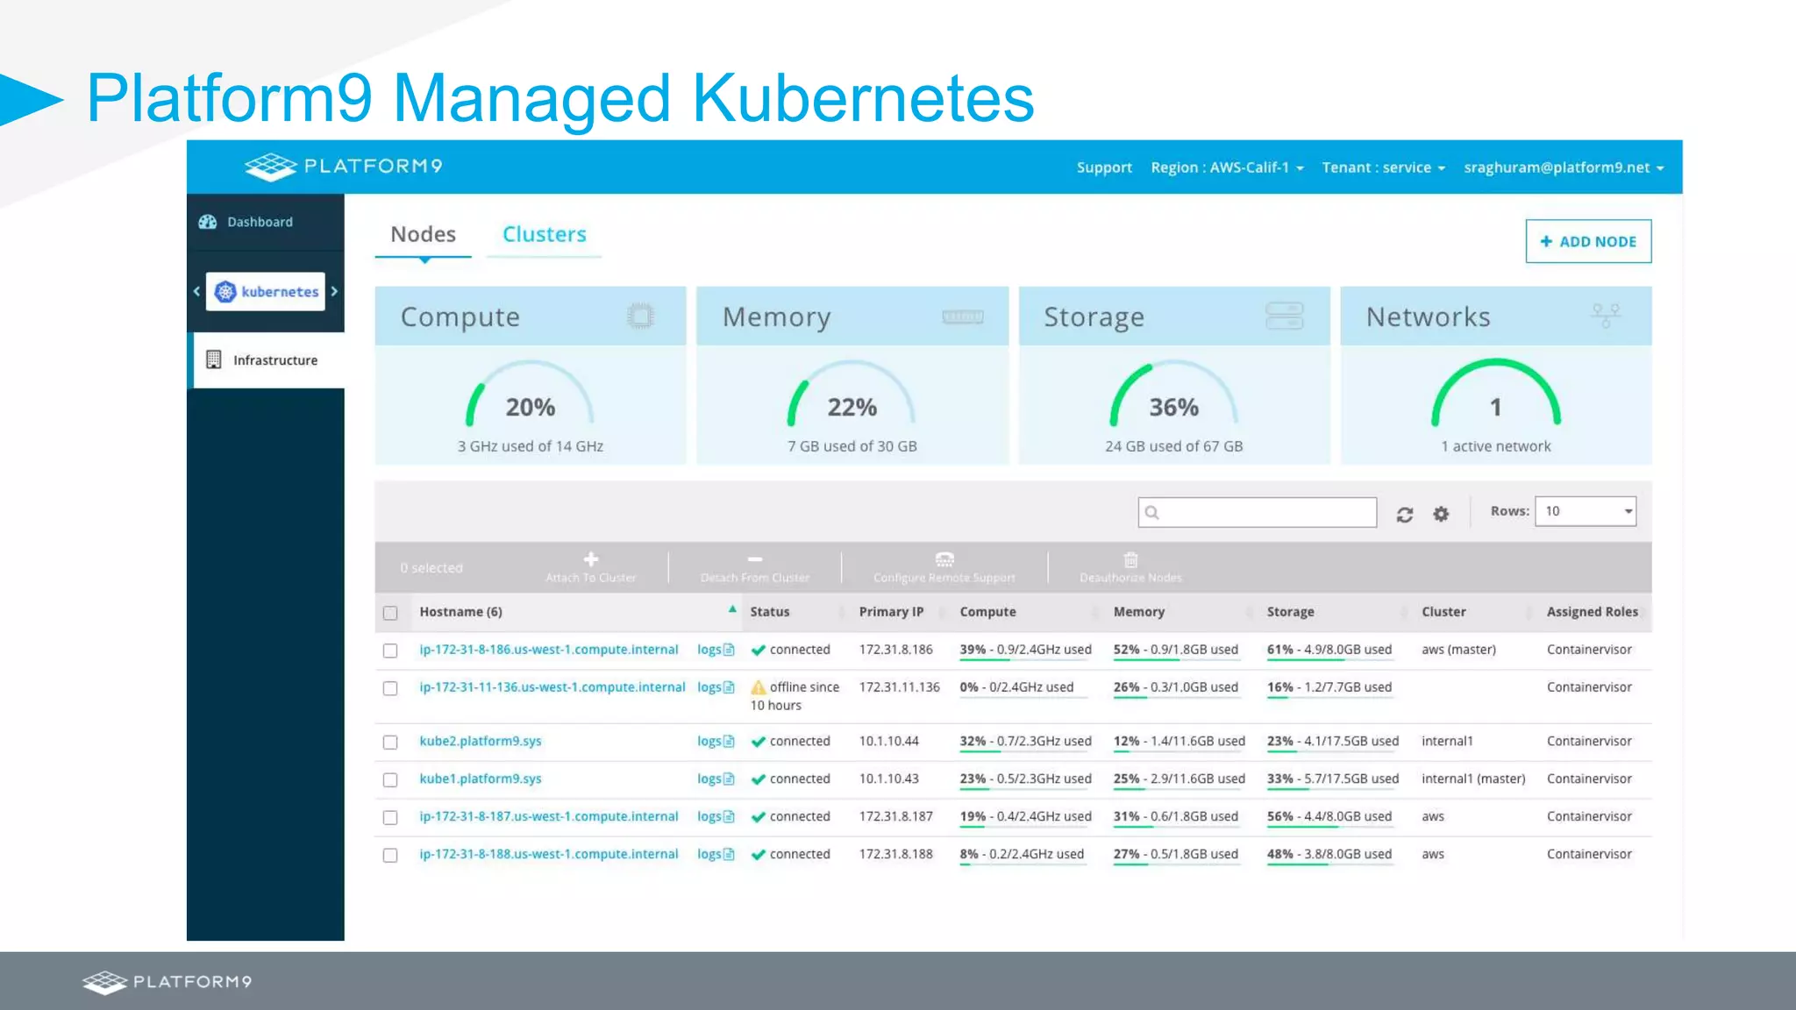Click Configure Remote Support icon
Image resolution: width=1796 pixels, height=1010 pixels.
[944, 559]
